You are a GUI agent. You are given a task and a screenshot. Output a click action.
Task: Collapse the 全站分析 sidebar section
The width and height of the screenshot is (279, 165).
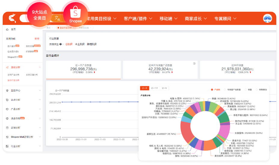coord(40,67)
